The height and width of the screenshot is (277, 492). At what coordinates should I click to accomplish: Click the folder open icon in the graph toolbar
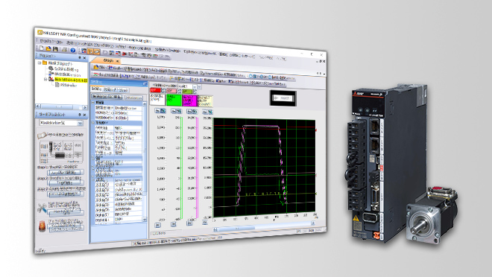tap(95, 67)
